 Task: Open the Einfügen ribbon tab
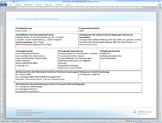click(18, 5)
